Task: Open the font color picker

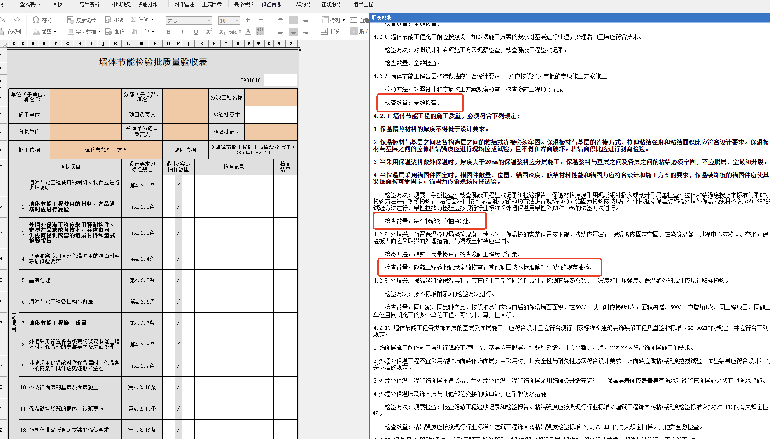Action: tap(248, 32)
